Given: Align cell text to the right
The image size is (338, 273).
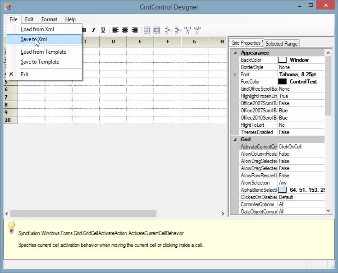Looking at the screenshot, I should pos(135,30).
